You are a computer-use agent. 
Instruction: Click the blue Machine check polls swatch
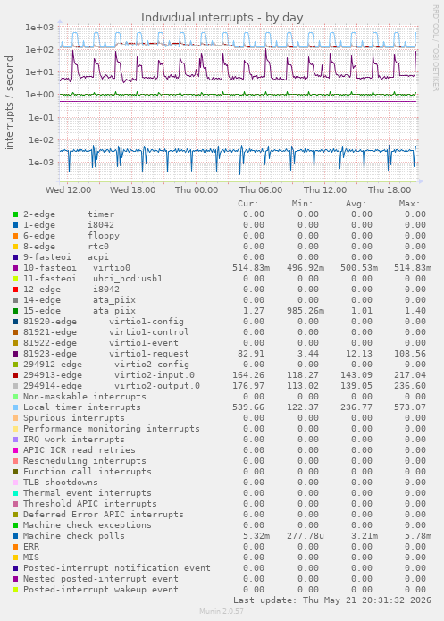point(15,536)
